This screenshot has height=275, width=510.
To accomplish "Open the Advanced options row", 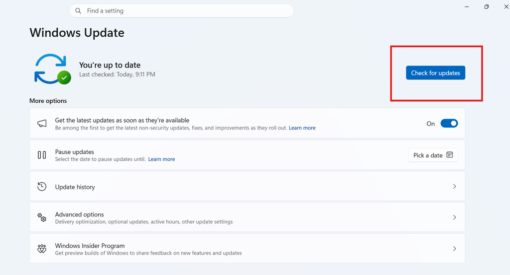I will point(247,217).
